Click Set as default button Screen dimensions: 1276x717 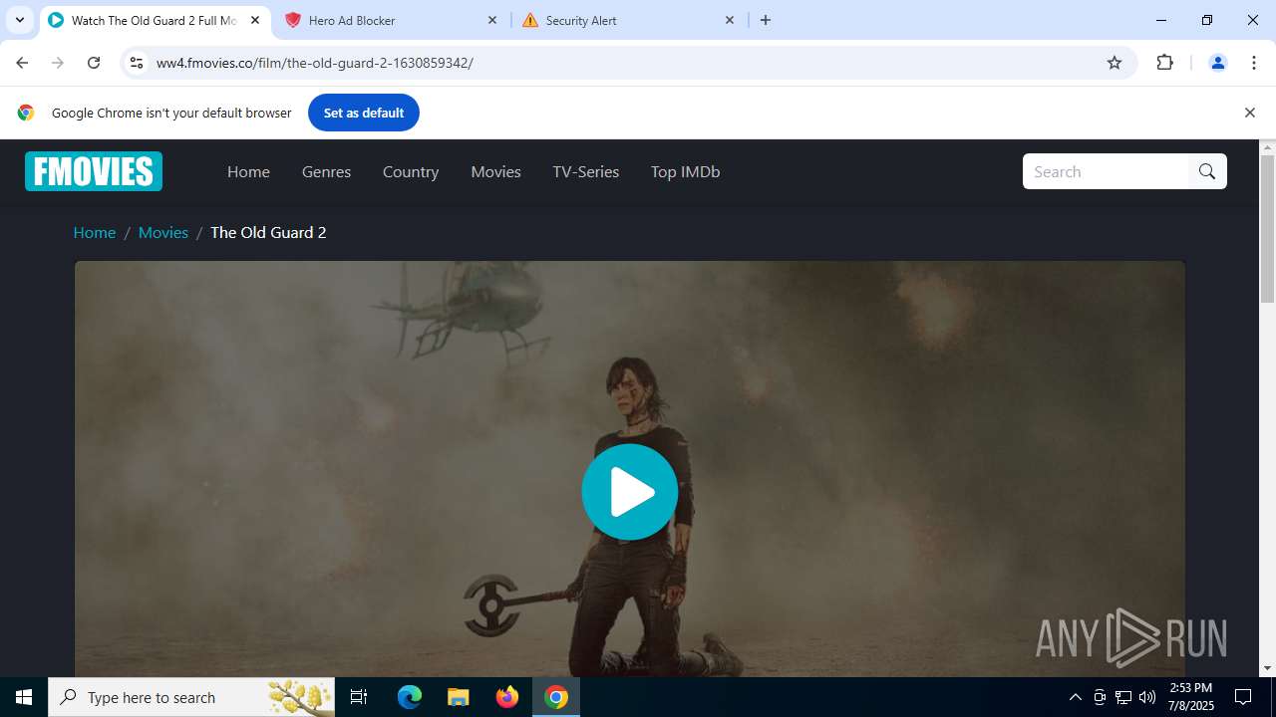364,113
